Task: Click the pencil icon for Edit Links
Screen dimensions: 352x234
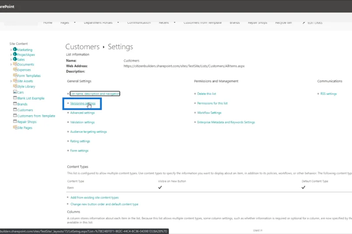Action: (304, 23)
